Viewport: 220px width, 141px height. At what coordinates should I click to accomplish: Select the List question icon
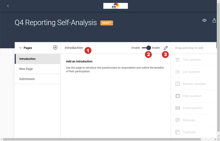178,72
